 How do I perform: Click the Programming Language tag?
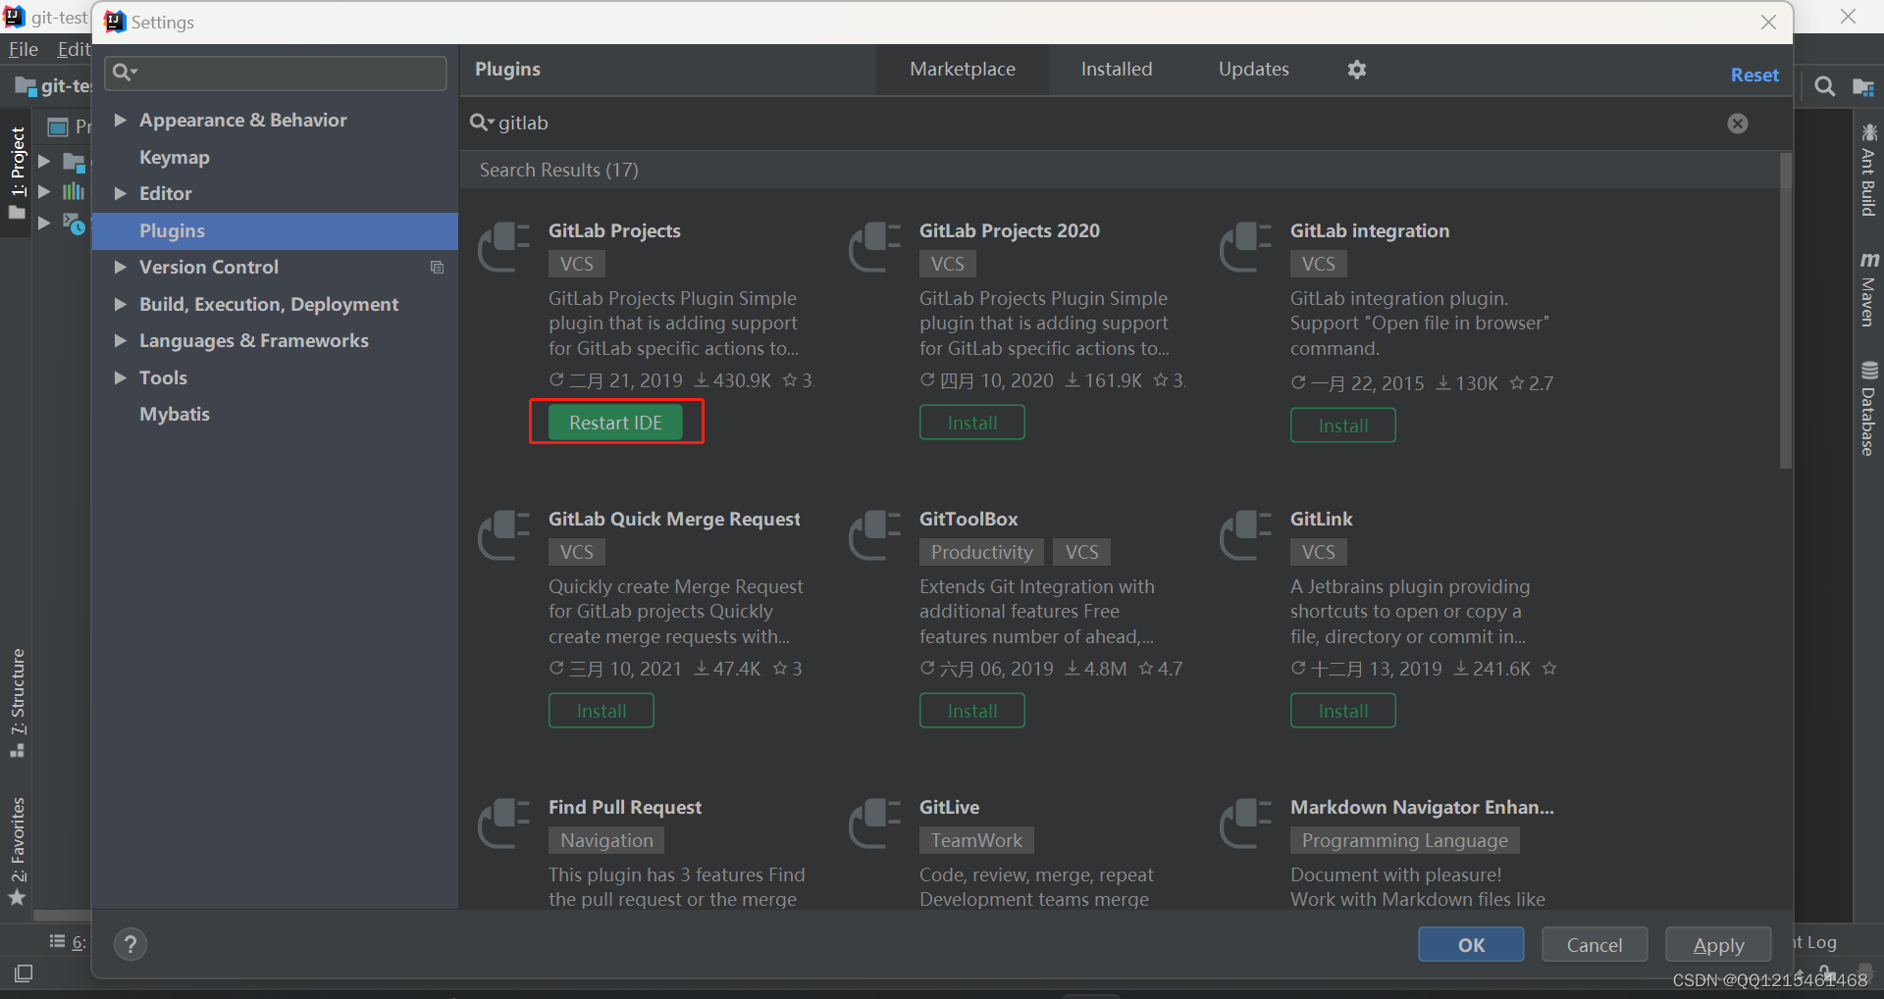point(1404,840)
